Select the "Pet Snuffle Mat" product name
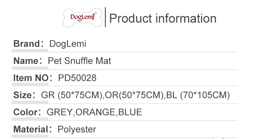This screenshot has width=271, height=139. point(79,61)
